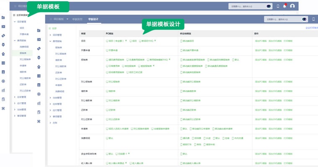
Task: Click the notification bell in the top bar
Action: pos(285,6)
